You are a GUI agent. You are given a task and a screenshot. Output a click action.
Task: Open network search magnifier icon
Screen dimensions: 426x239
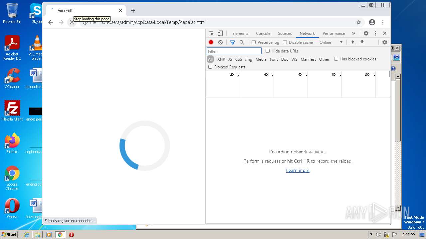[x=242, y=42]
